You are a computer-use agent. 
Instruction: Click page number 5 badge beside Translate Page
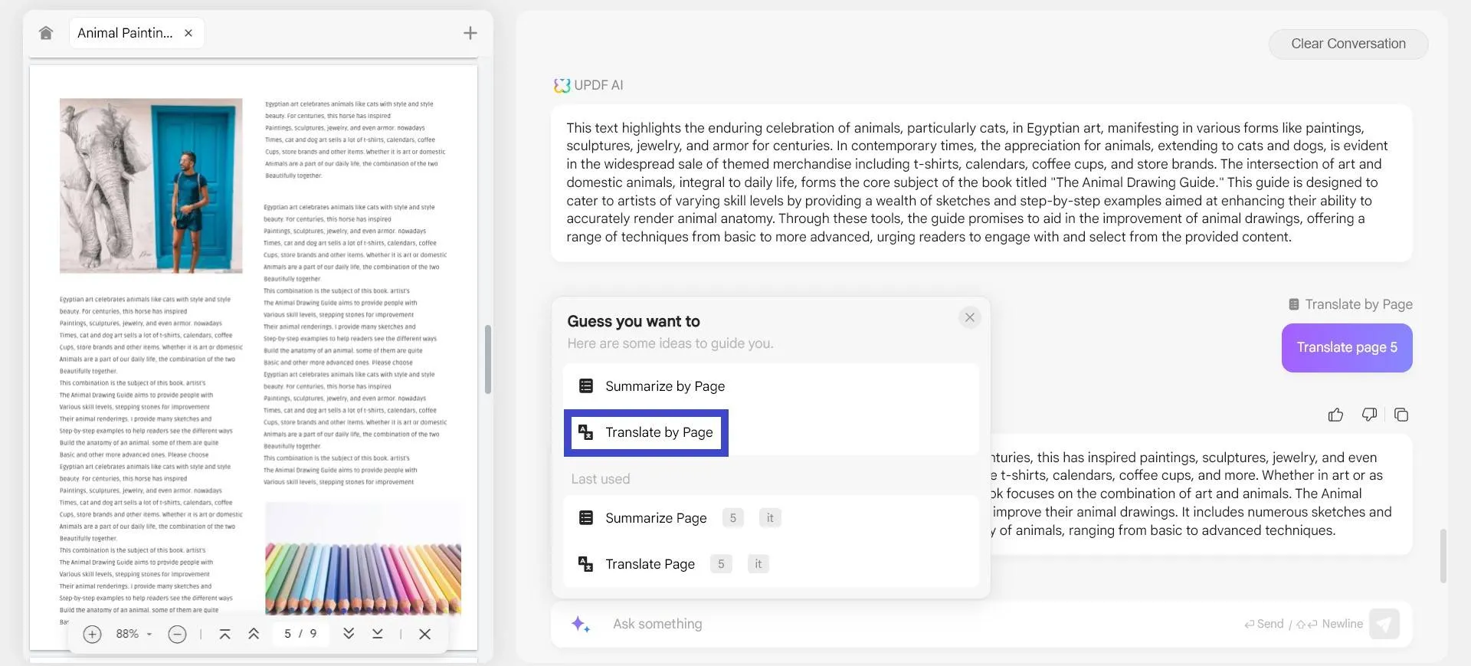[x=721, y=564]
